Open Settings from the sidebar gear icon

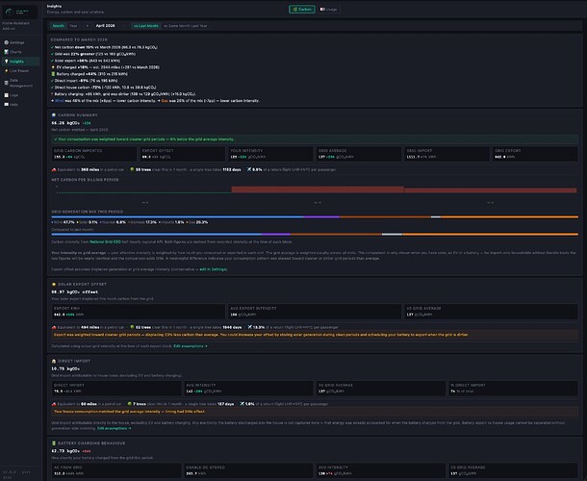tap(15, 42)
